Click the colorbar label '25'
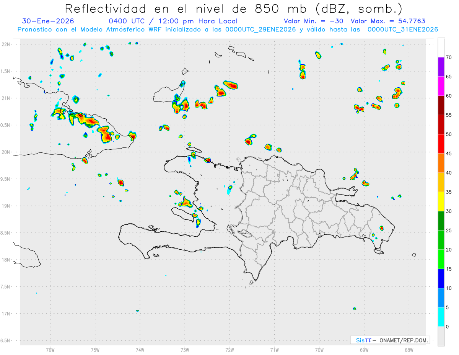This screenshot has width=459, height=355. coord(449,231)
